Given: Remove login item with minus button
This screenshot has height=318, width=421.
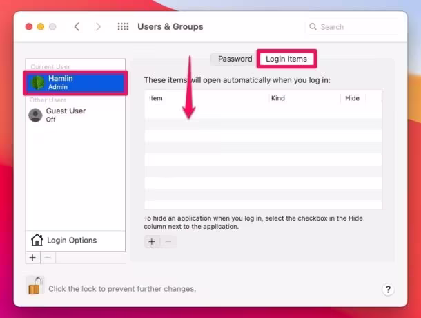Looking at the screenshot, I should click(x=168, y=241).
